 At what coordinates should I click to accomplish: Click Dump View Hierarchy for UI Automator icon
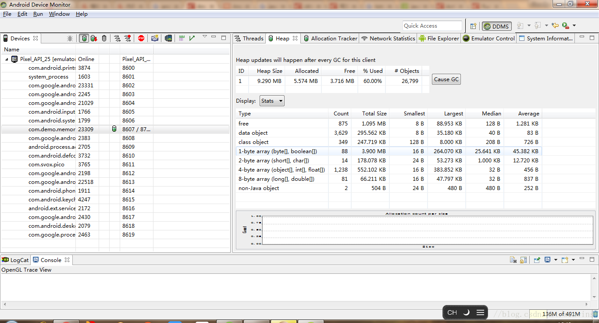[168, 38]
